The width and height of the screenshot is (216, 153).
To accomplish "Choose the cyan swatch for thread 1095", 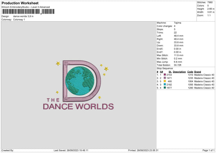I will [165, 84].
